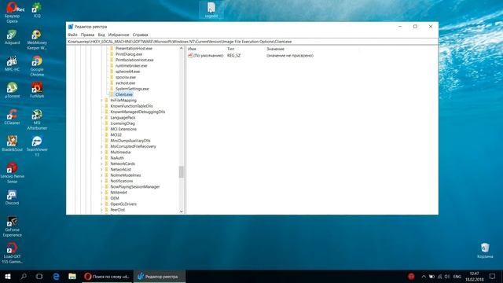Select the MPC-HC player desktop icon
Image resolution: width=503 pixels, height=283 pixels.
coord(13,64)
